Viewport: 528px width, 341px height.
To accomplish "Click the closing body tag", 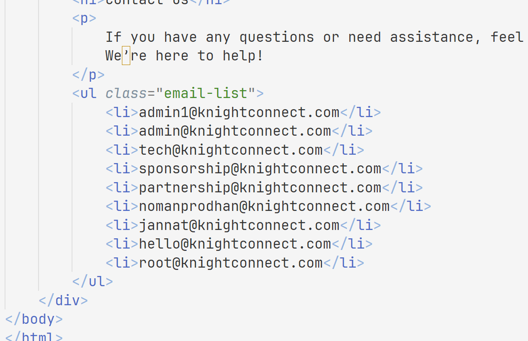I will point(34,319).
